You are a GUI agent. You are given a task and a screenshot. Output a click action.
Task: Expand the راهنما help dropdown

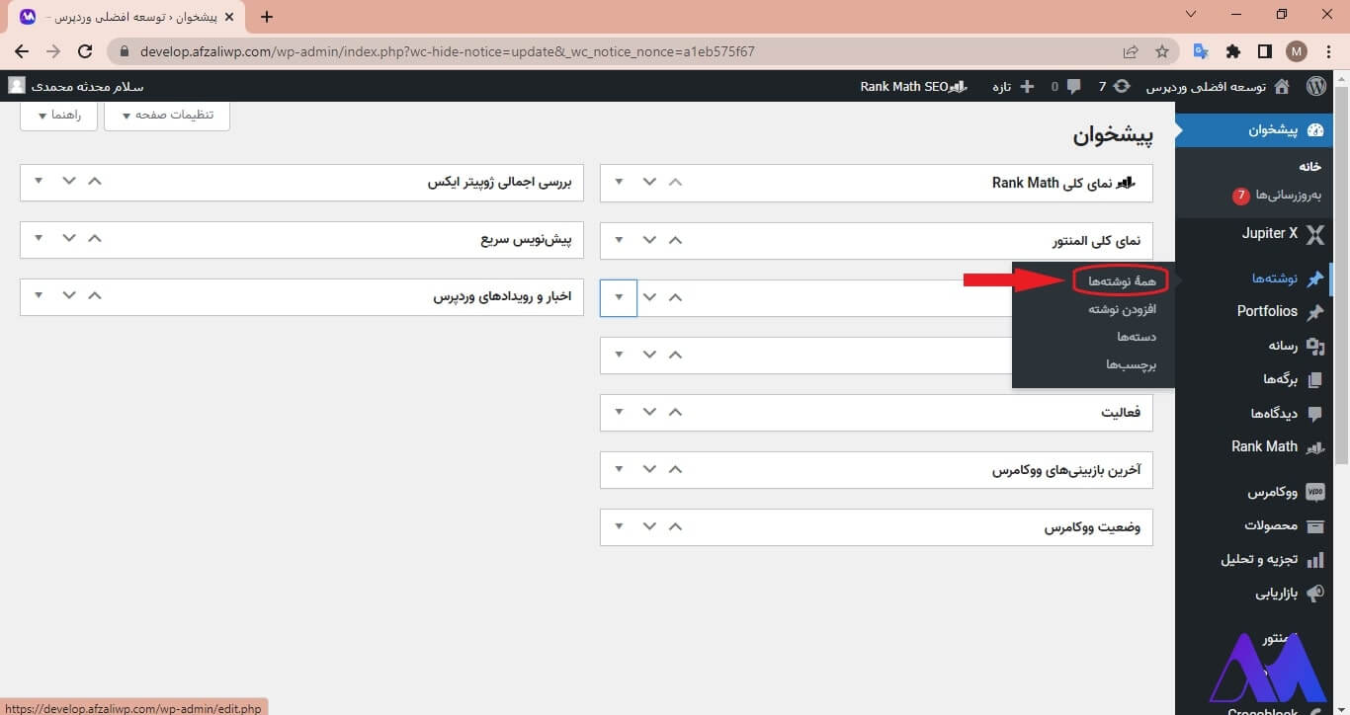pos(58,115)
